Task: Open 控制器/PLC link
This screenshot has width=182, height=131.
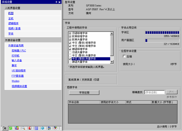Action: [19, 50]
